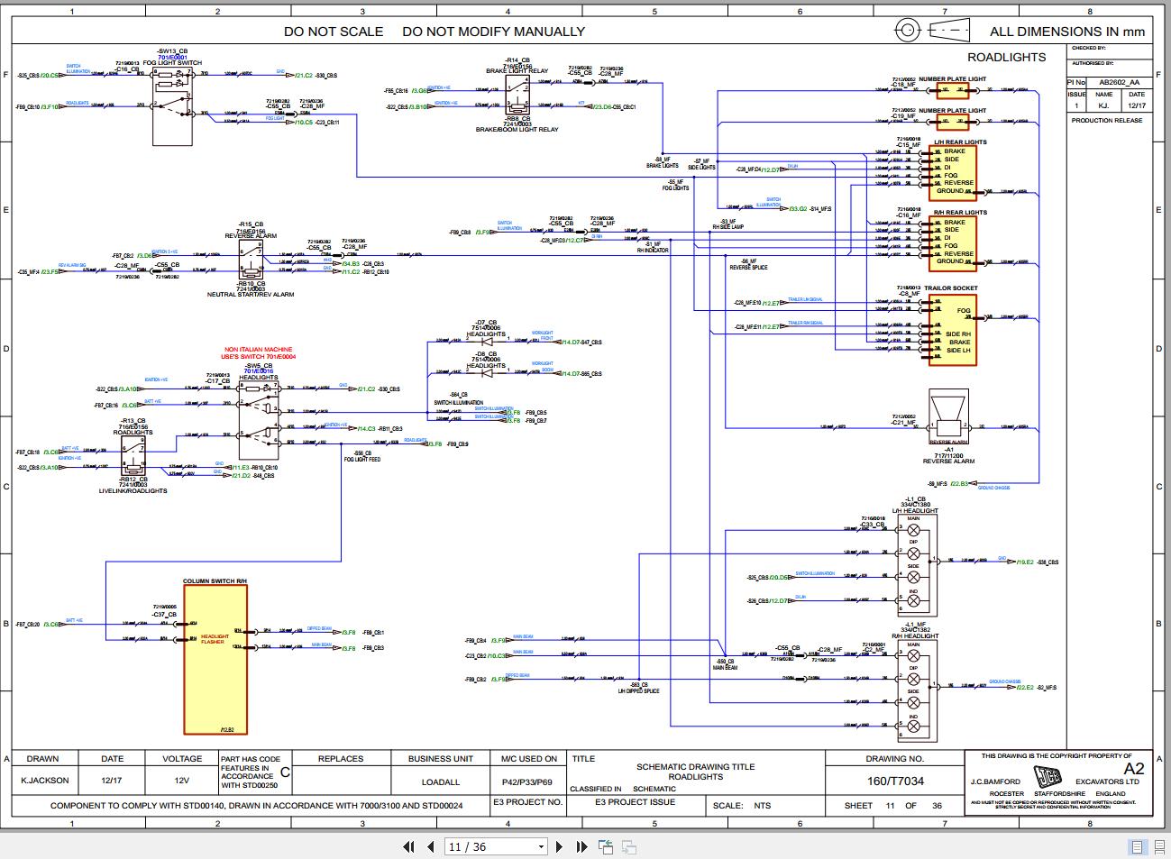Click the ROADLIGHTS title text at top right
Screen dimensions: 1171x859
pos(1006,57)
